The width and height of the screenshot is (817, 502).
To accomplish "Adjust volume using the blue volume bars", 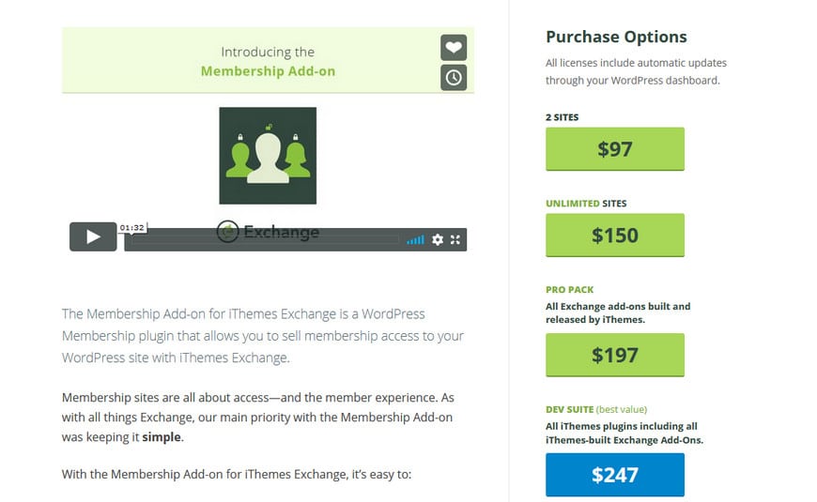I will click(415, 240).
